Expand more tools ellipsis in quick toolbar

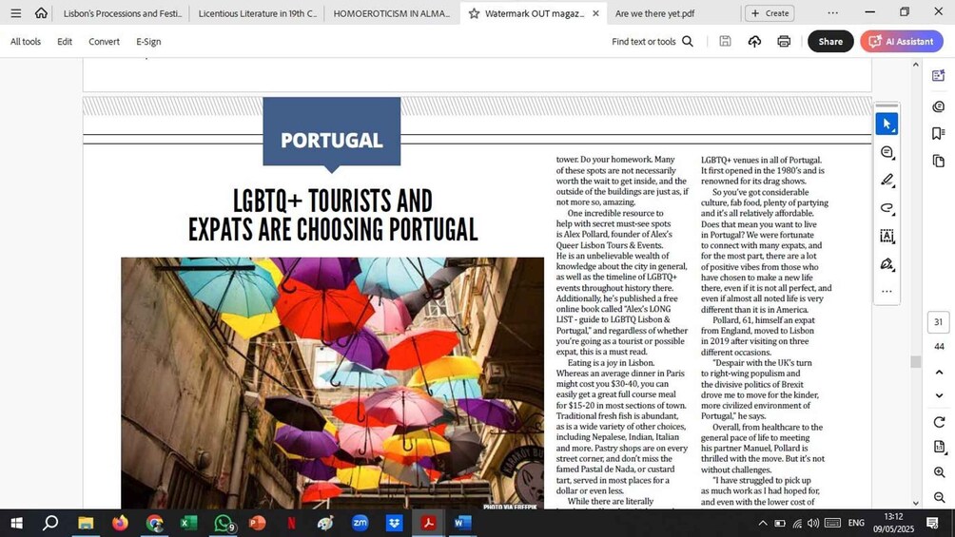pyautogui.click(x=887, y=291)
